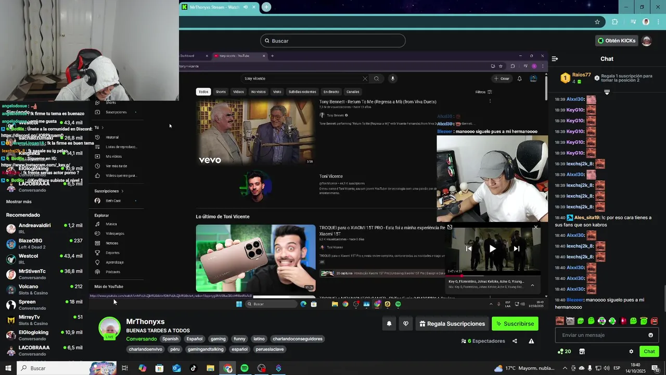Expand Suscripciones section in YouTube sidebar
Screen dimensions: 666x375
(109, 191)
